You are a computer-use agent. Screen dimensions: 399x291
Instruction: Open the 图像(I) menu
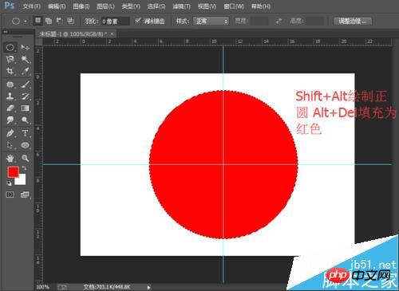[81, 6]
